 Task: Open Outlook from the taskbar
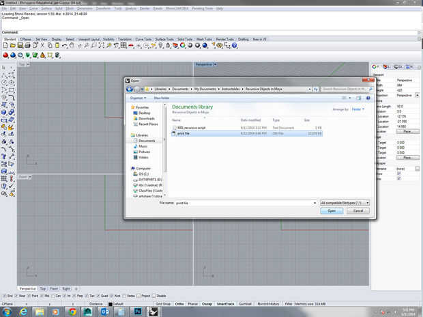coord(105,311)
